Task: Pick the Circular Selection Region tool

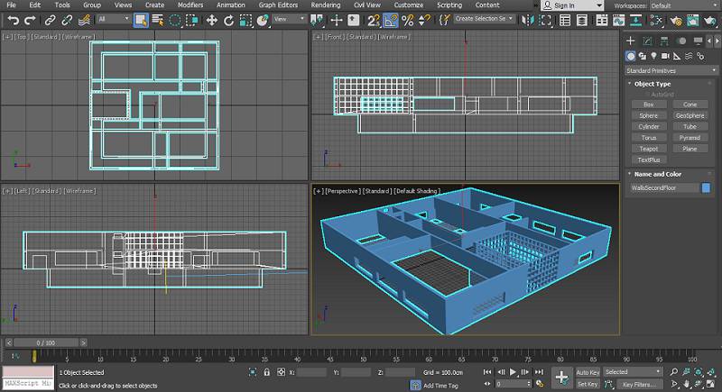Action: 175,20
